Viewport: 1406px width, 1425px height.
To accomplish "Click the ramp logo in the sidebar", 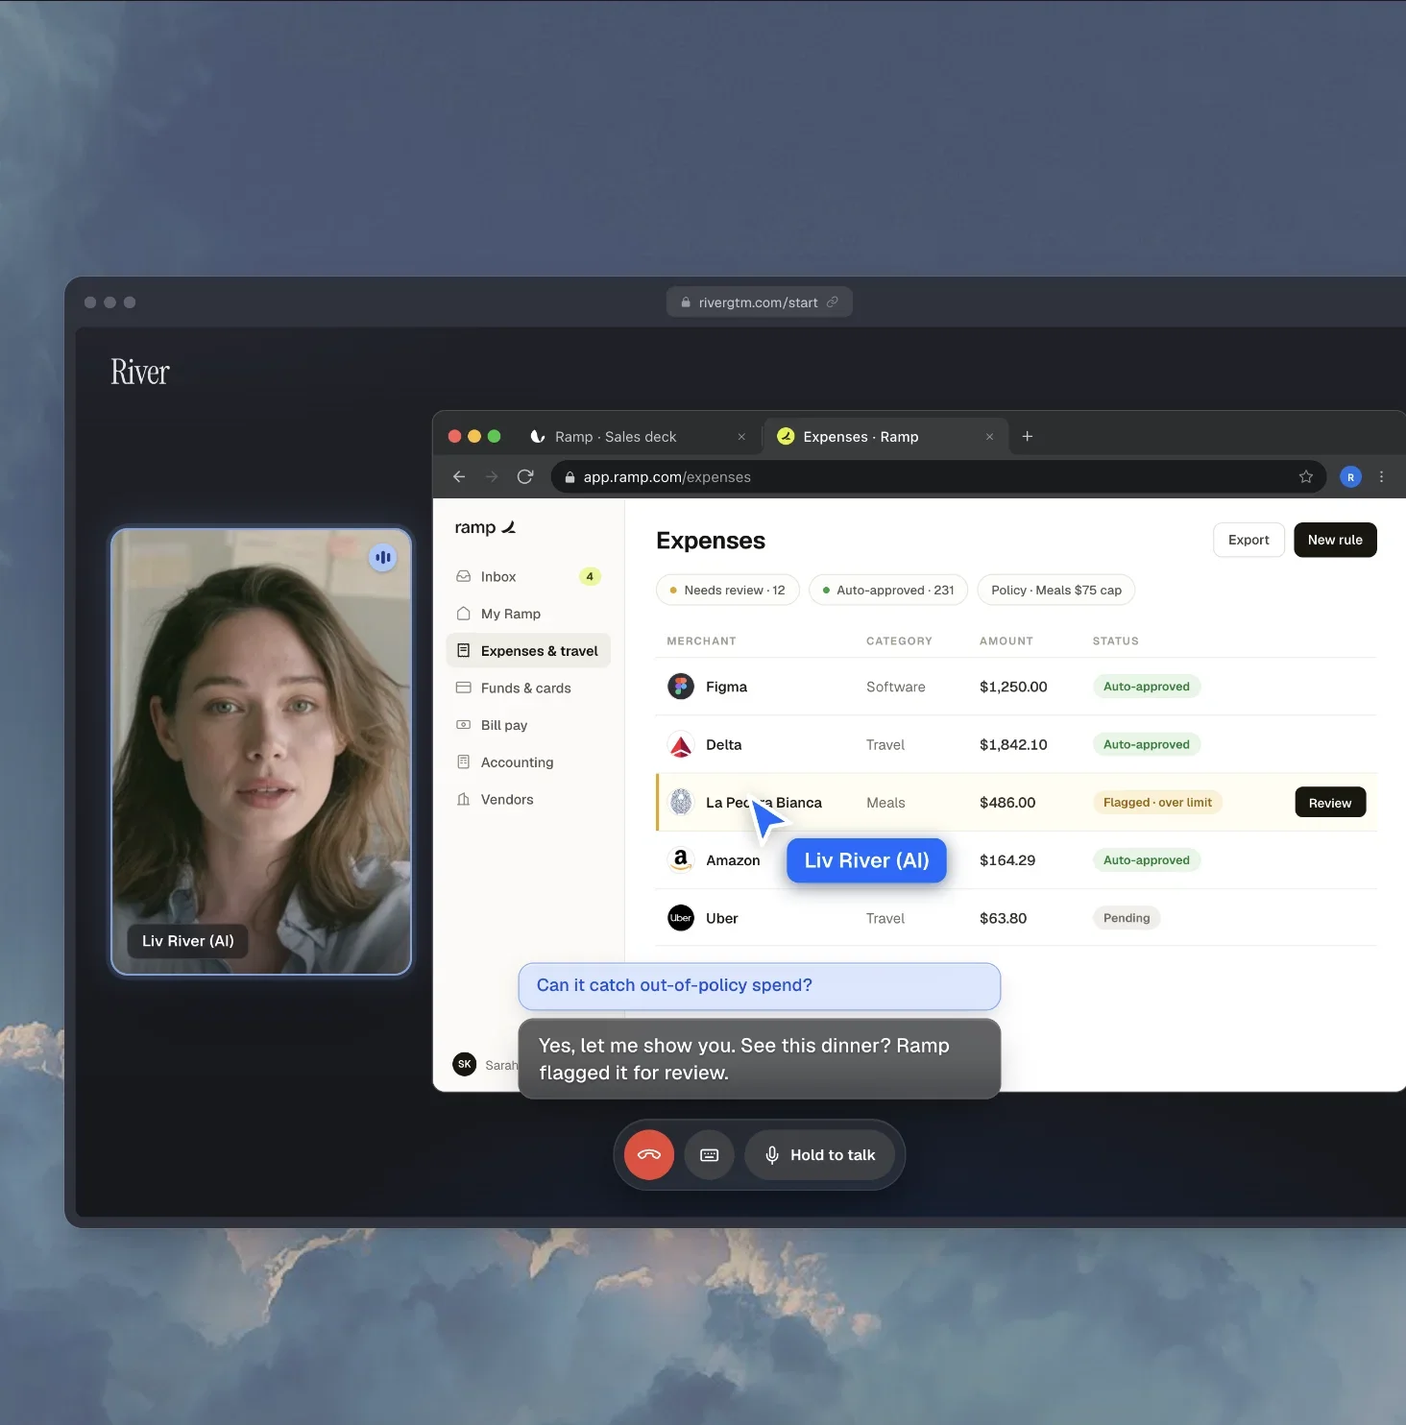I will point(485,527).
